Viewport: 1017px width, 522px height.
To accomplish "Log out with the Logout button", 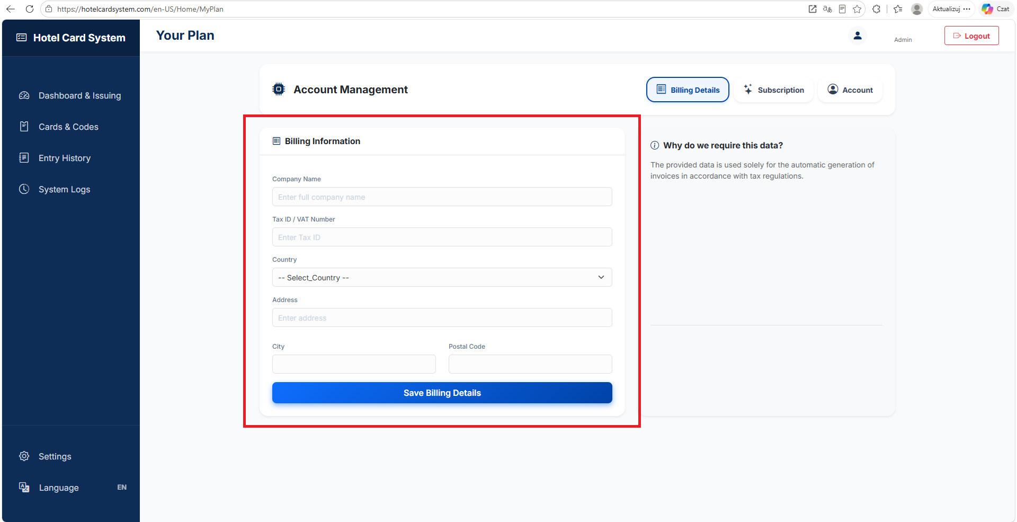I will (x=971, y=36).
